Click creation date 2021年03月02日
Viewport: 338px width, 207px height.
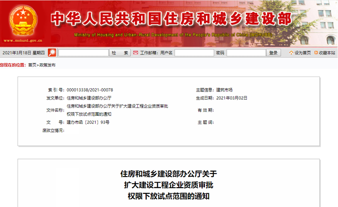click(x=231, y=98)
